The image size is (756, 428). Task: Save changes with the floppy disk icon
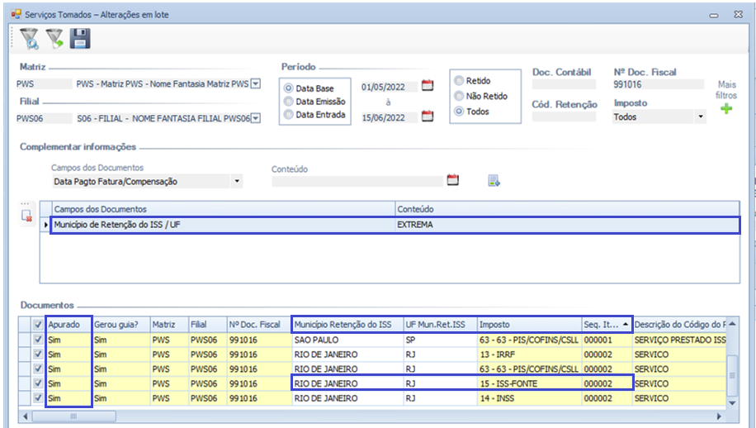(80, 39)
